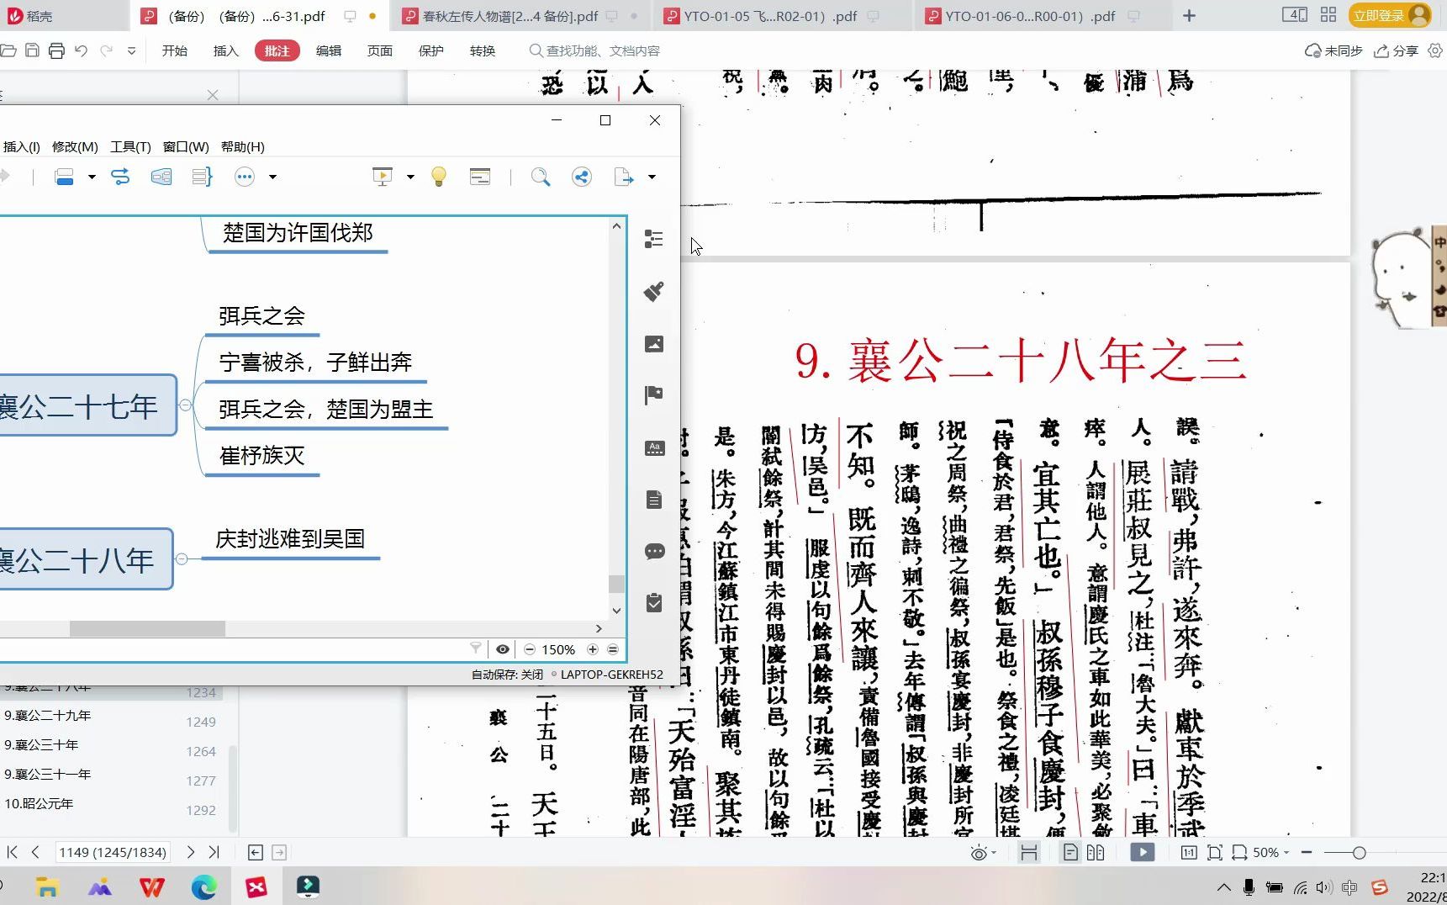
Task: Click the export icon in mind map toolbar
Action: [624, 177]
